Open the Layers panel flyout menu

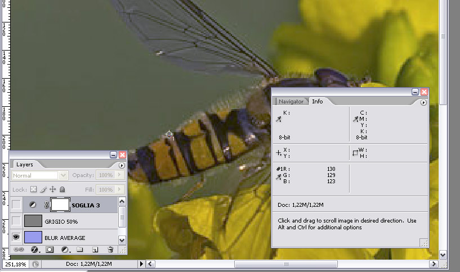[122, 165]
